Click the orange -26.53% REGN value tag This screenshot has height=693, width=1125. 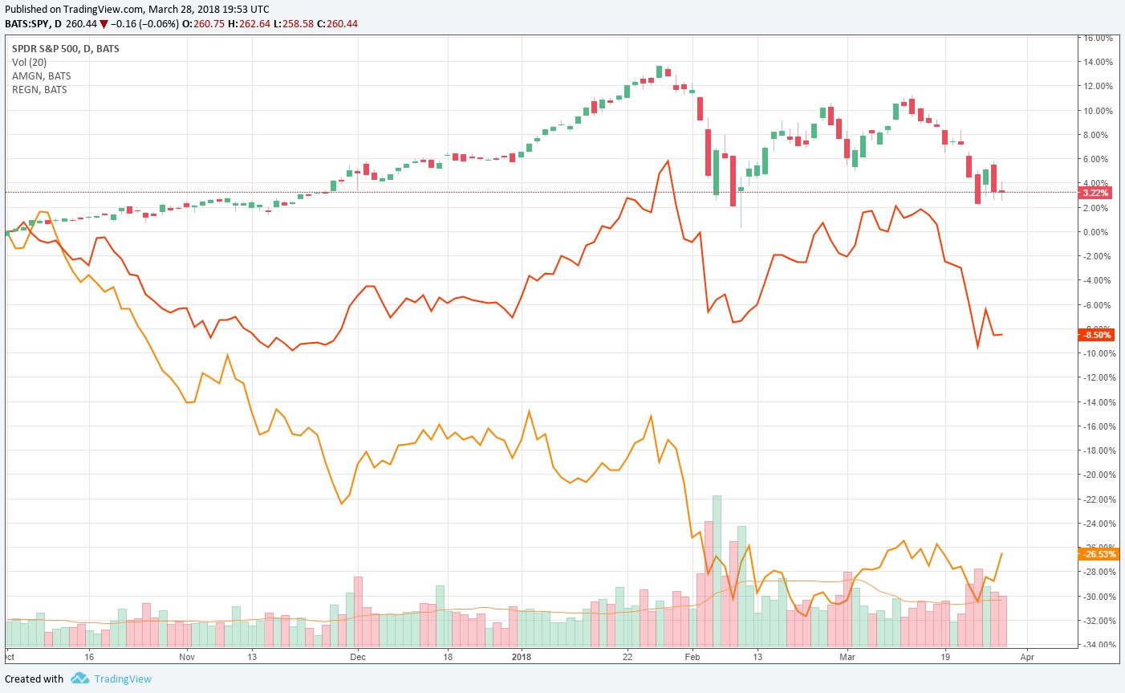click(1098, 554)
